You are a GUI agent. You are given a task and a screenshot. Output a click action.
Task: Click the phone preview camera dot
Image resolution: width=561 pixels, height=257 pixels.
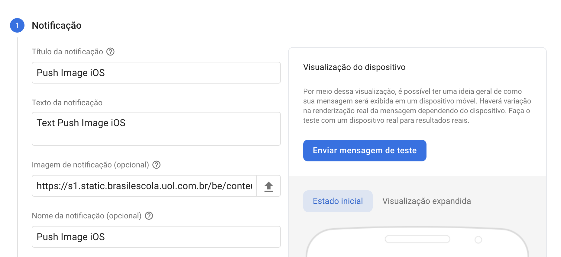click(x=478, y=240)
